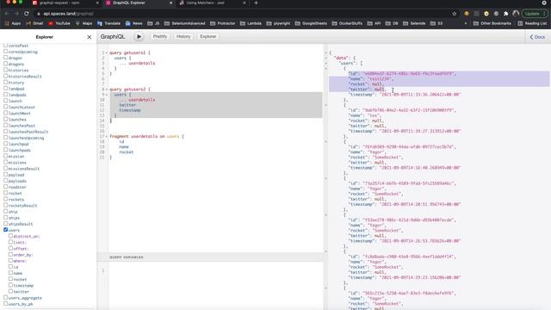551x310 pixels.
Task: Toggle the Explorer button in toolbar
Action: point(208,36)
